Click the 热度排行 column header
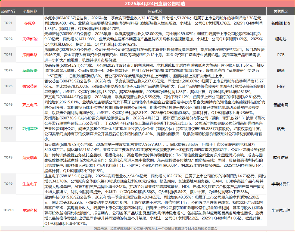295x232 pixels. tap(8, 11)
